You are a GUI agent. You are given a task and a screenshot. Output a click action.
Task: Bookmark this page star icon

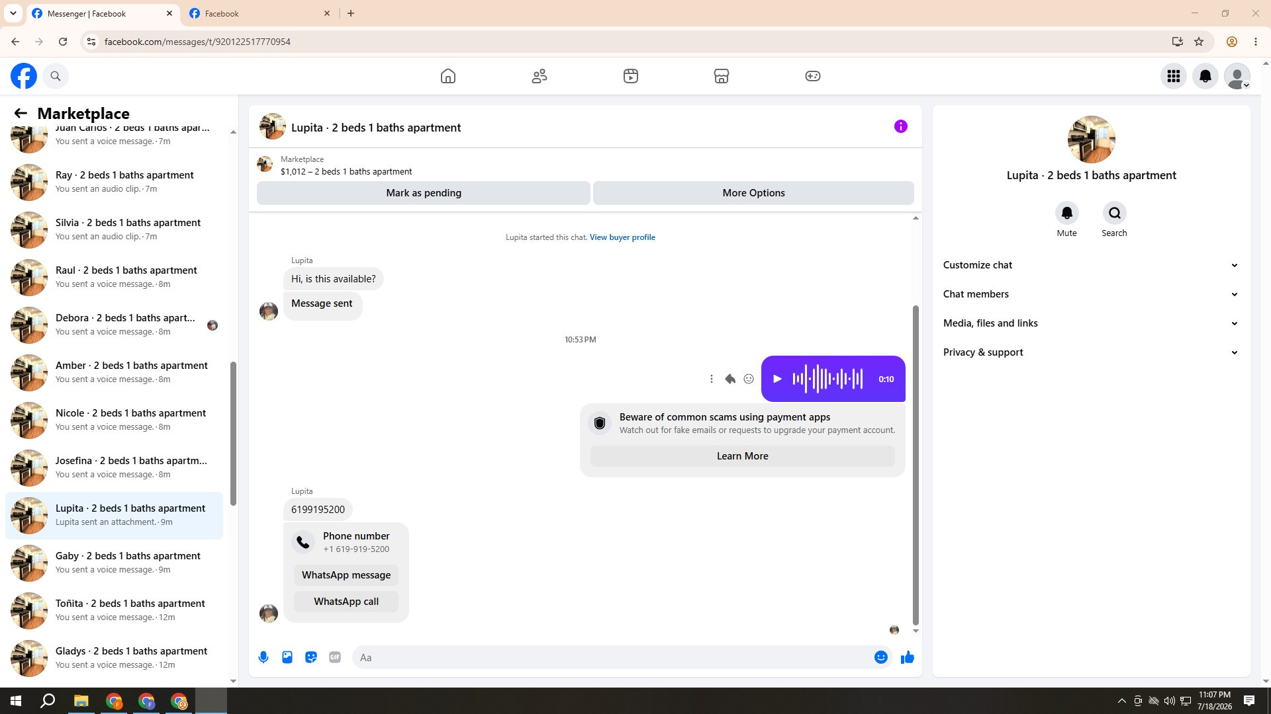click(x=1199, y=42)
